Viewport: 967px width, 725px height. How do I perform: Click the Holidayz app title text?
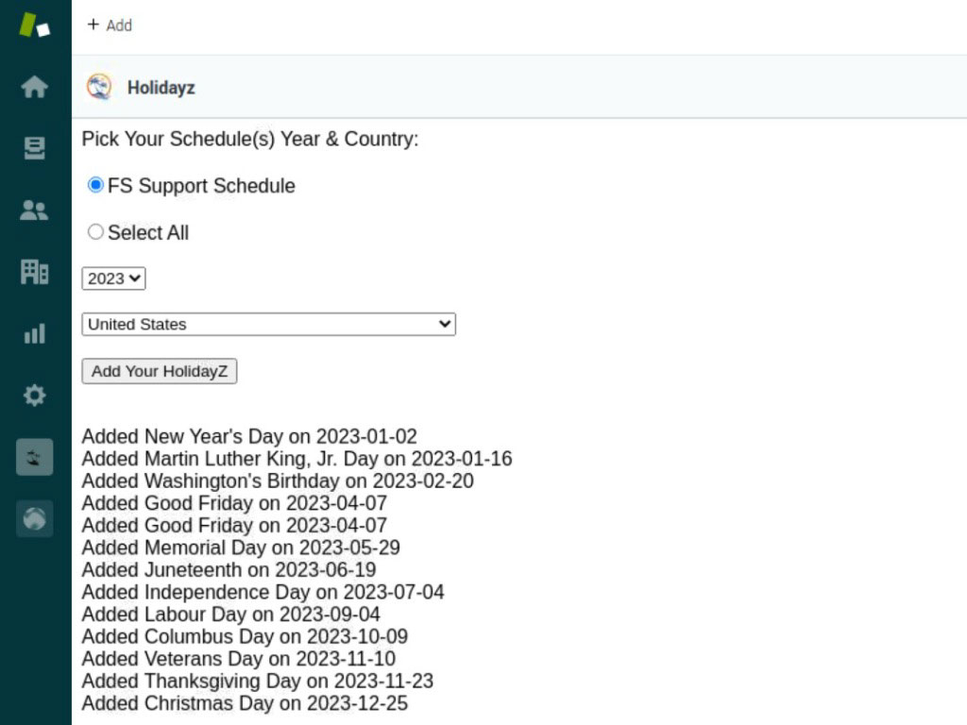161,88
